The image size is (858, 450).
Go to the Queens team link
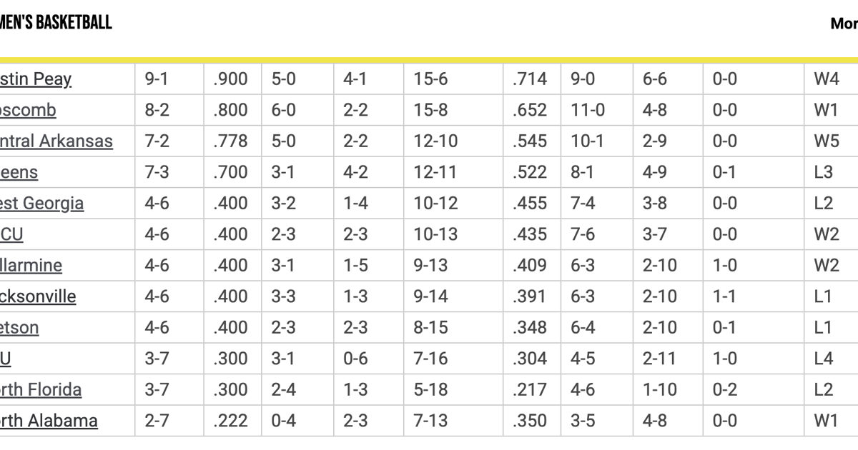pyautogui.click(x=19, y=172)
